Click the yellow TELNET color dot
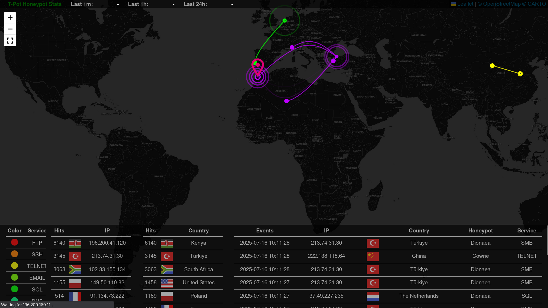The height and width of the screenshot is (308, 548). click(x=15, y=266)
